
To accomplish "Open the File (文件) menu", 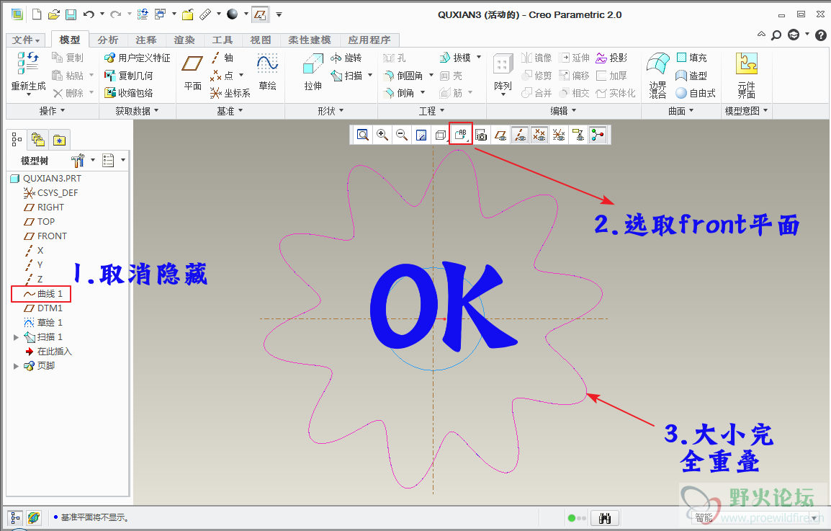I will coord(26,40).
